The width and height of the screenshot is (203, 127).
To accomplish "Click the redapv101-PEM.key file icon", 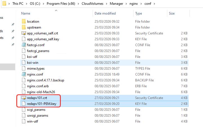I will tap(24, 104).
